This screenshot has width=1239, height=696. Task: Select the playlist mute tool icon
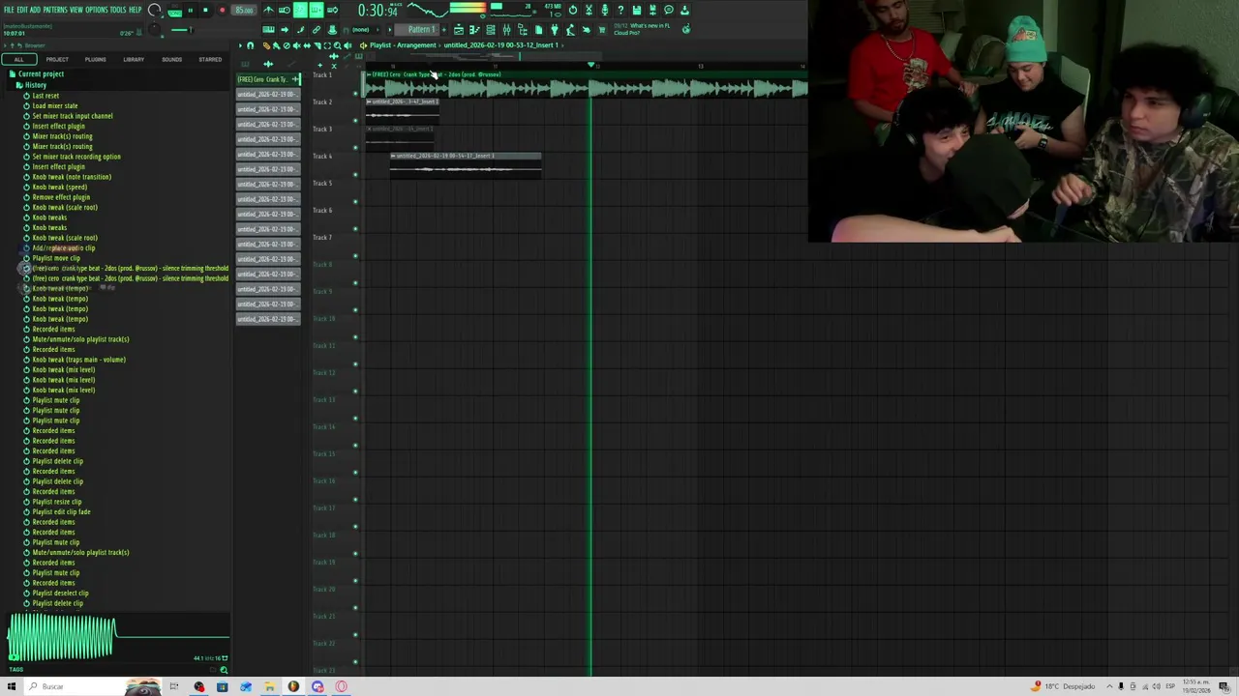(x=297, y=45)
